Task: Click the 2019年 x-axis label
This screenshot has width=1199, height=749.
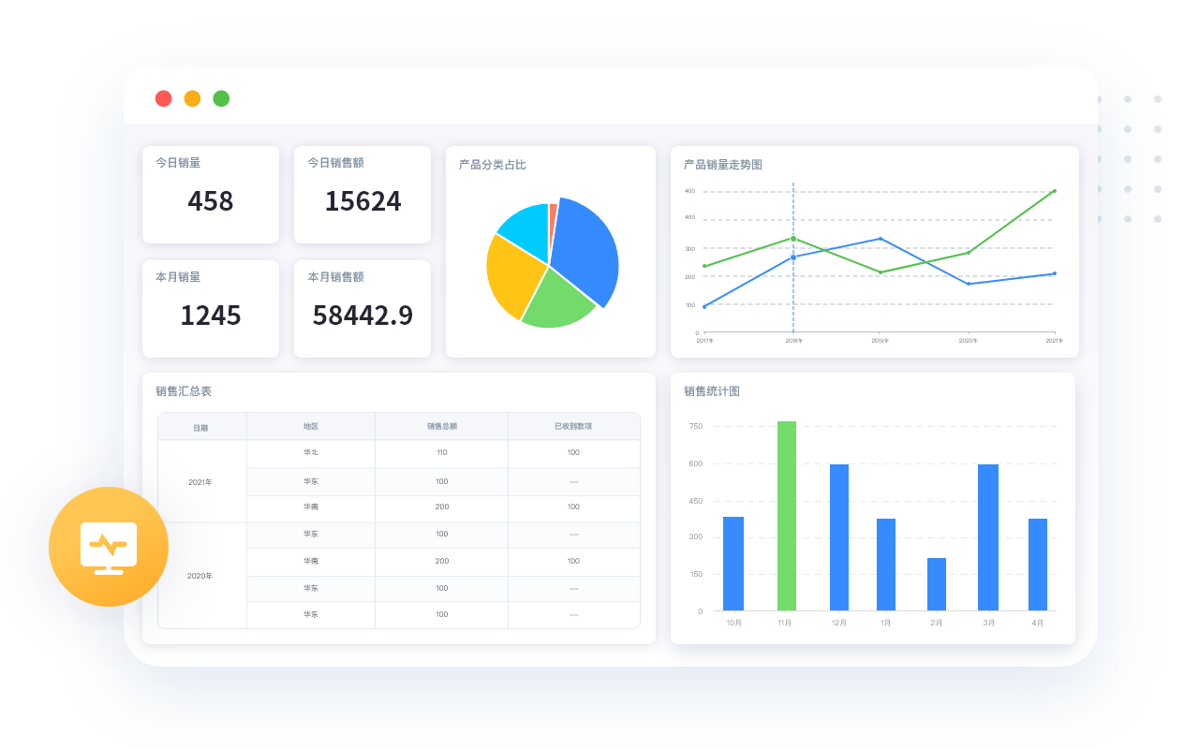Action: pos(881,341)
